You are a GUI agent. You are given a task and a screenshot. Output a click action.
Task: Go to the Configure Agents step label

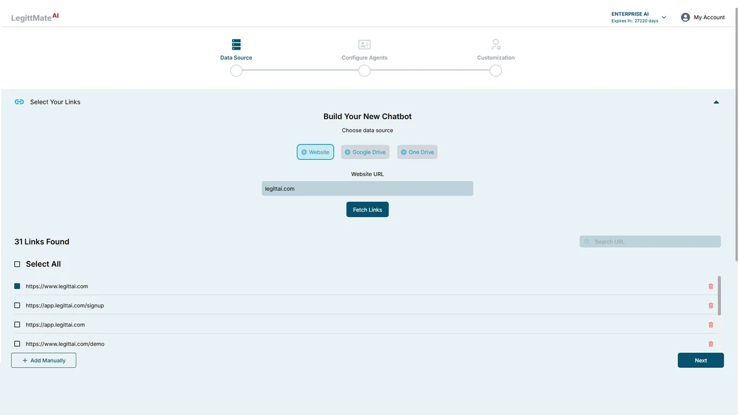pos(365,58)
